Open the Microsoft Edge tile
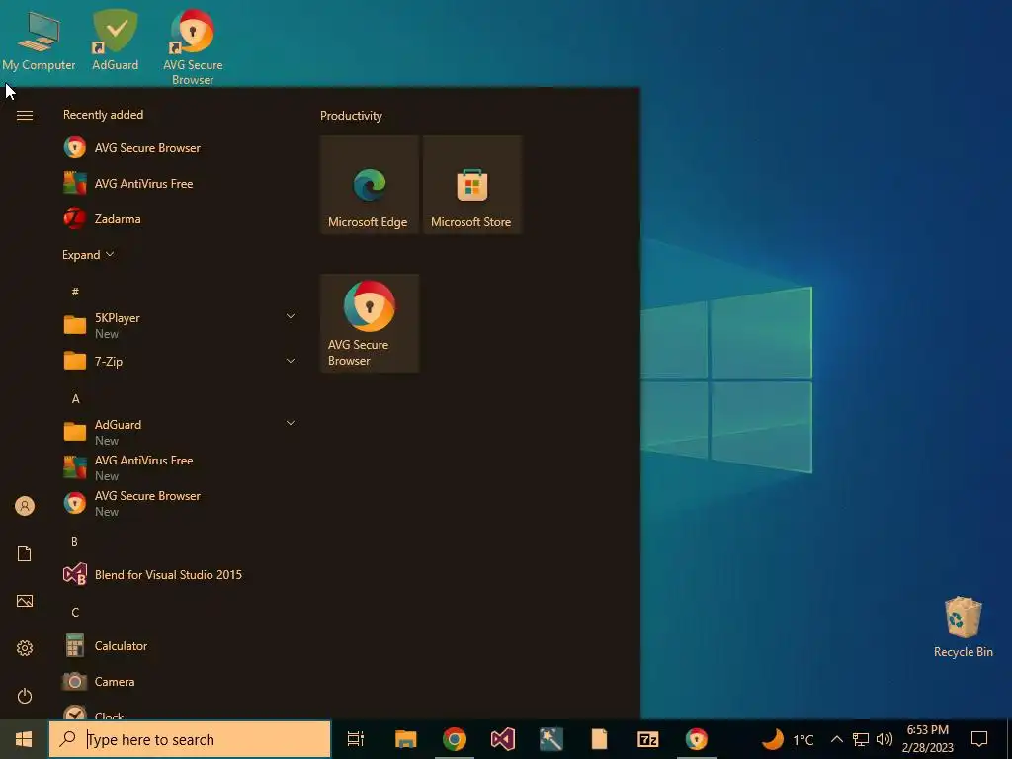1012x759 pixels. click(x=370, y=185)
